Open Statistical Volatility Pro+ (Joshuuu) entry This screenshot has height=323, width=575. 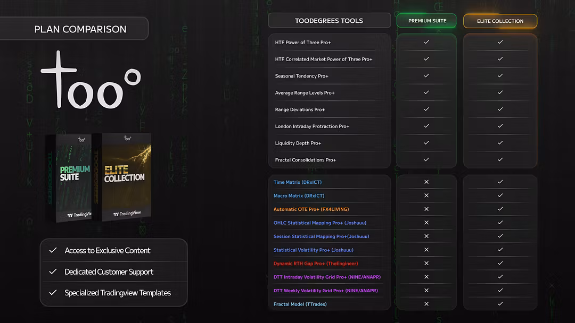coord(313,250)
